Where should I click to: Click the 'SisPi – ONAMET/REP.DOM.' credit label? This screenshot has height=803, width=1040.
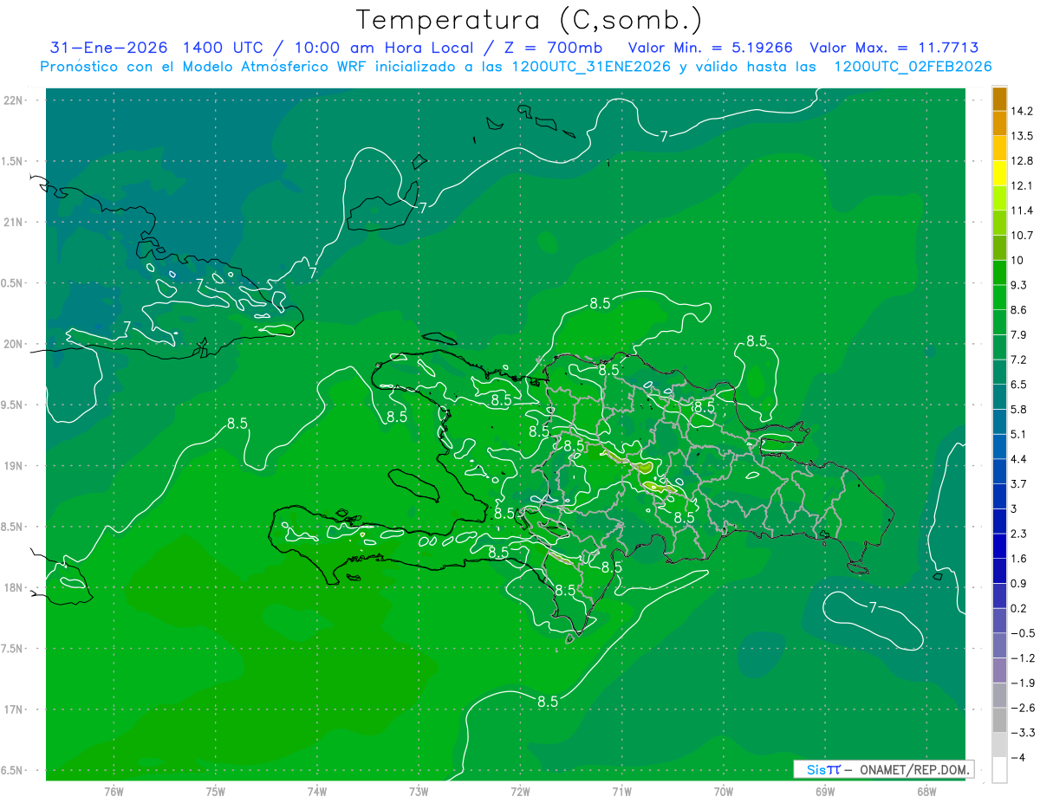tap(882, 769)
